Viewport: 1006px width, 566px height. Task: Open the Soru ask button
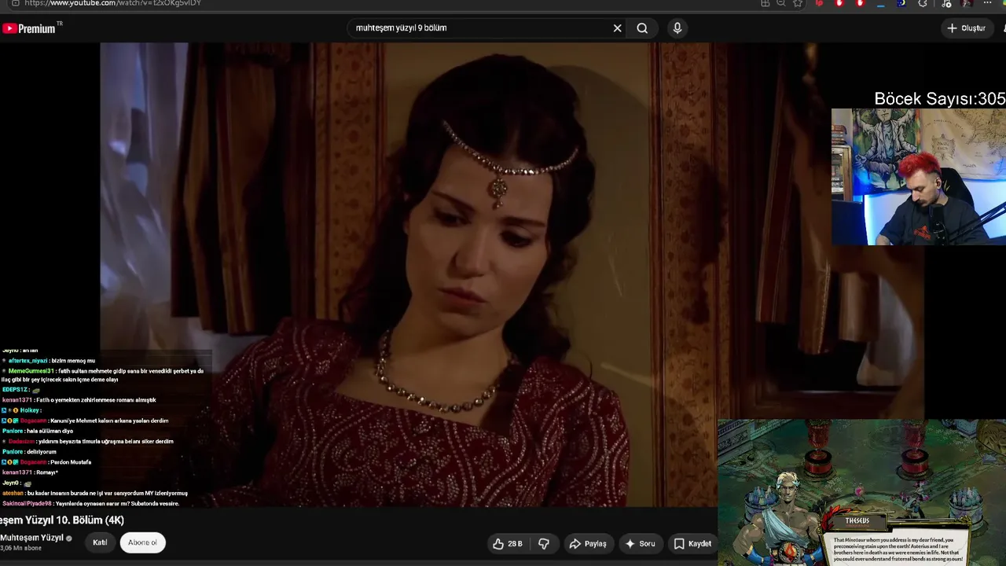[x=640, y=543]
